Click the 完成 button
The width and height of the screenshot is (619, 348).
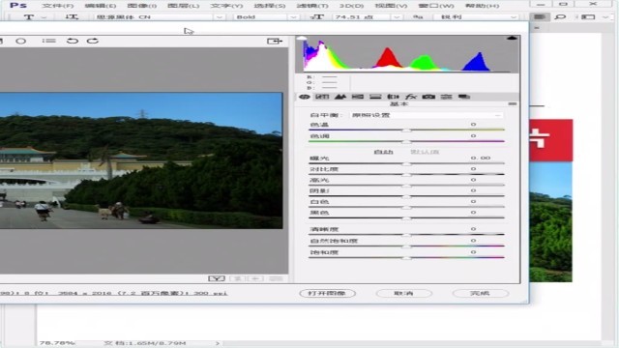click(480, 294)
